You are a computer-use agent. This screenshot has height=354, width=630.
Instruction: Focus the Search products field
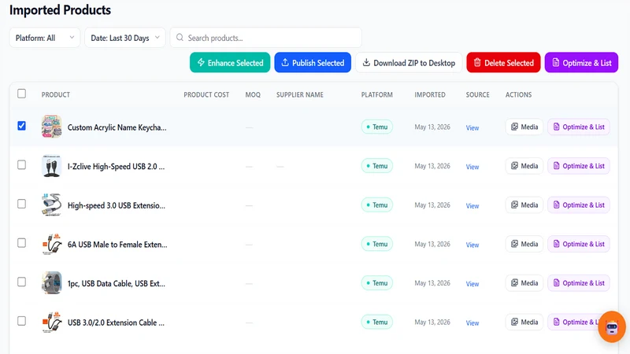(266, 38)
